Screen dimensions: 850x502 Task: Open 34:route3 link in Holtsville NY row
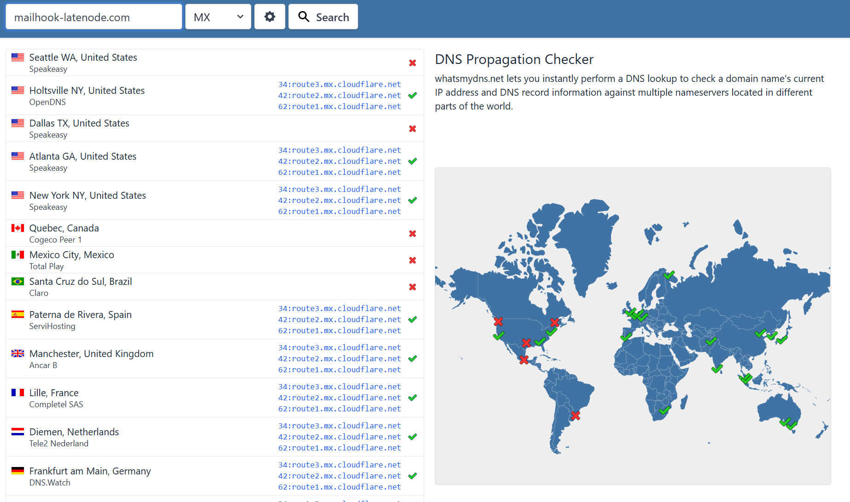tap(339, 84)
